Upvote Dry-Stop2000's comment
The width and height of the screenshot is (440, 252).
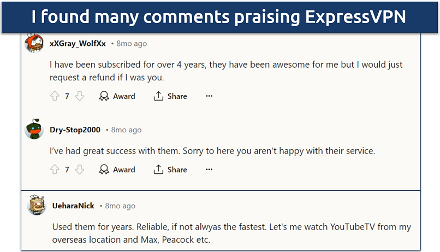[x=55, y=169]
